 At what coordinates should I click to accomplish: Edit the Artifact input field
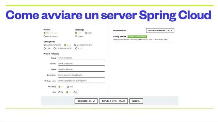pos(81,64)
